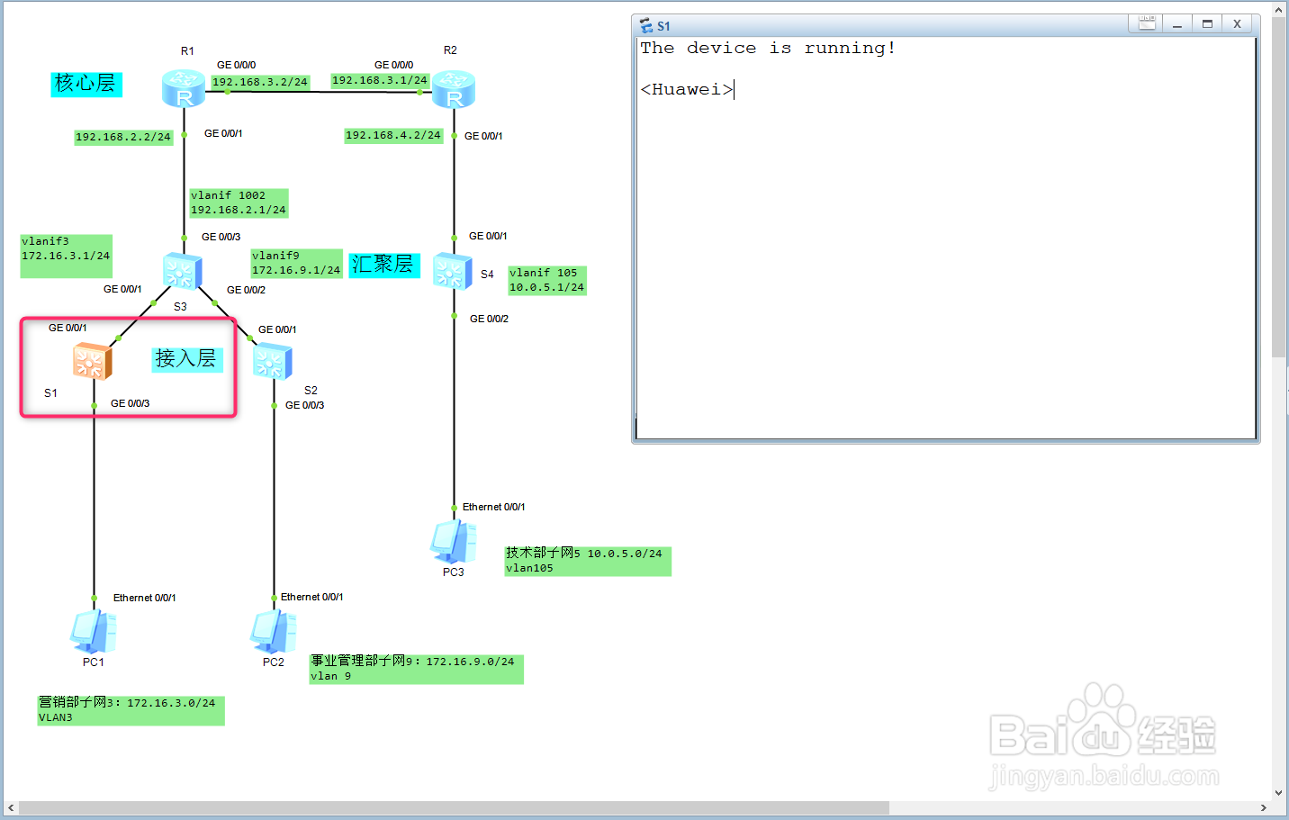Maximize the S1 terminal window

pyautogui.click(x=1207, y=23)
